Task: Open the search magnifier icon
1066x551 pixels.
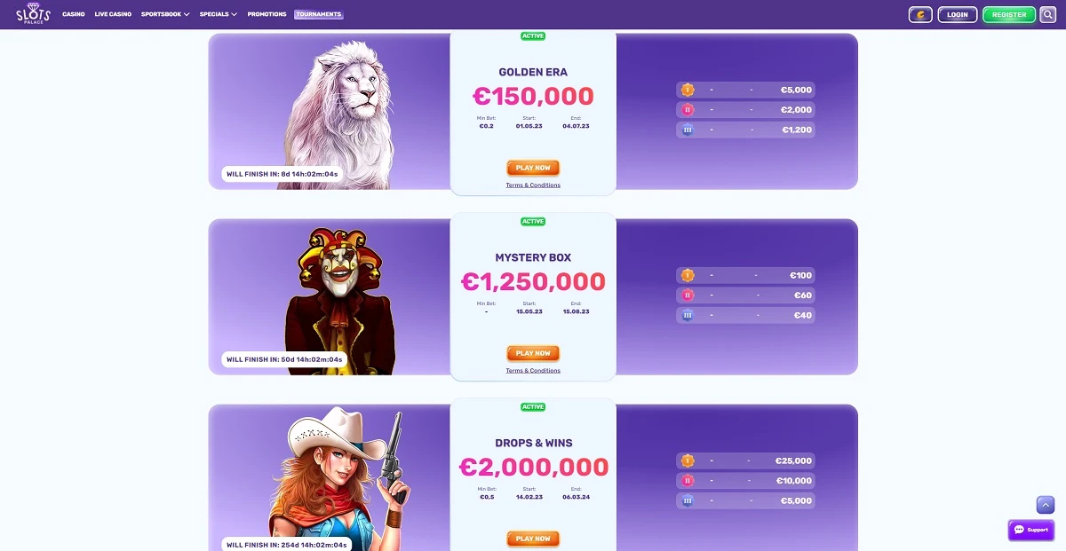Action: [1047, 14]
